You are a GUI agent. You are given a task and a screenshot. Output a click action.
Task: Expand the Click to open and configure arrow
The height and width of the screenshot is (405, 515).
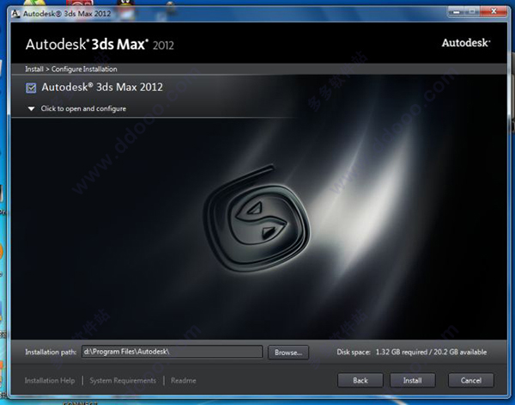point(31,108)
